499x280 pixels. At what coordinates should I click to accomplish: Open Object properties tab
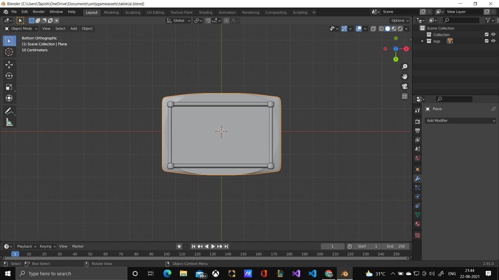coord(417,169)
